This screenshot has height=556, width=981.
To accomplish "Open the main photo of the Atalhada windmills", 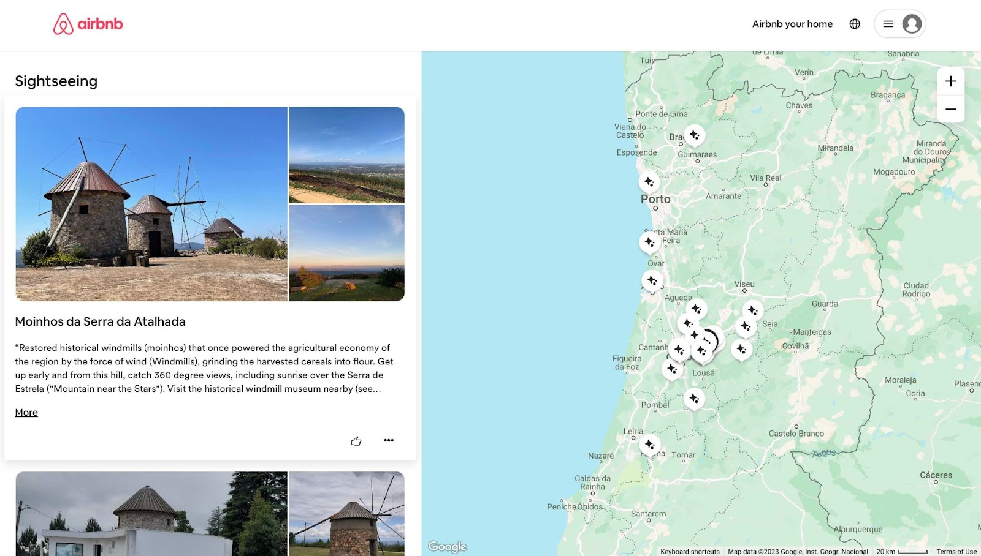I will [x=151, y=204].
